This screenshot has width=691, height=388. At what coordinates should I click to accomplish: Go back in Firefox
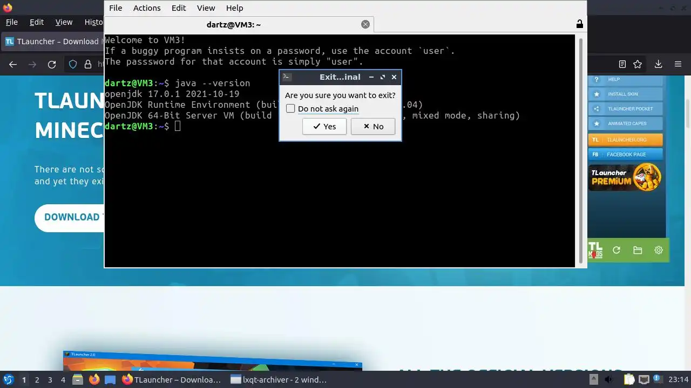click(13, 65)
